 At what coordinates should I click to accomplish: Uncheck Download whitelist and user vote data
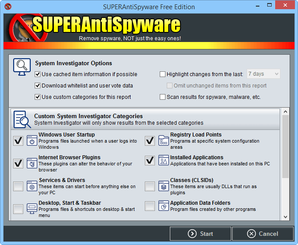click(x=37, y=85)
